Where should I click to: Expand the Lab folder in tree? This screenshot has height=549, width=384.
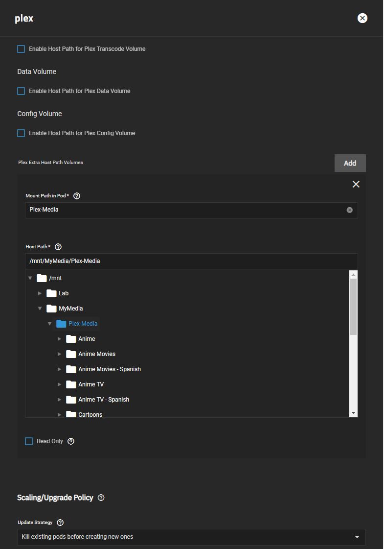coord(40,293)
